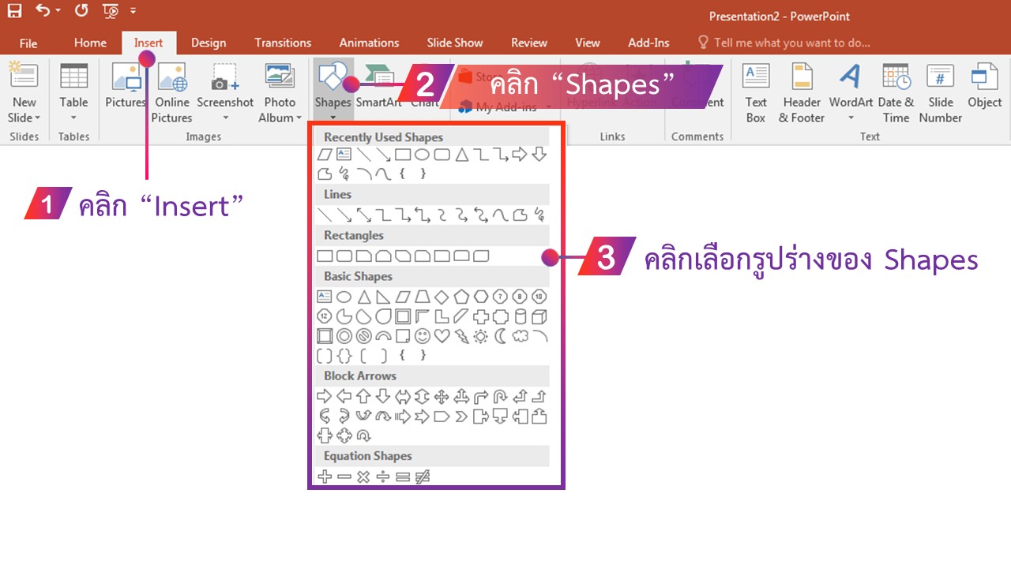Start slideshow from beginning via quick access icon
This screenshot has height=568, width=1011.
click(x=111, y=11)
